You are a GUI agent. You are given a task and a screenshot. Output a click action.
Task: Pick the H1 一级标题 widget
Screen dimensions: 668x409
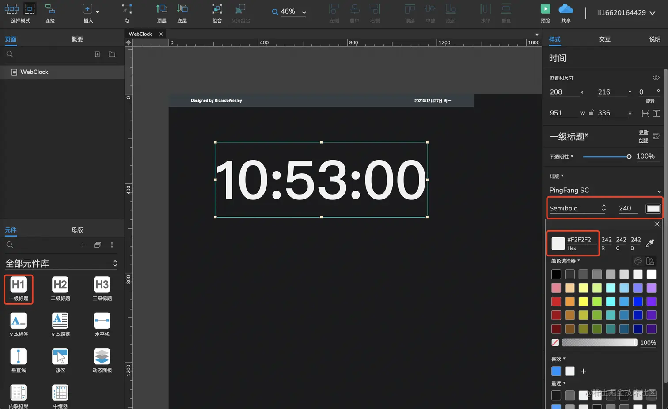(19, 289)
